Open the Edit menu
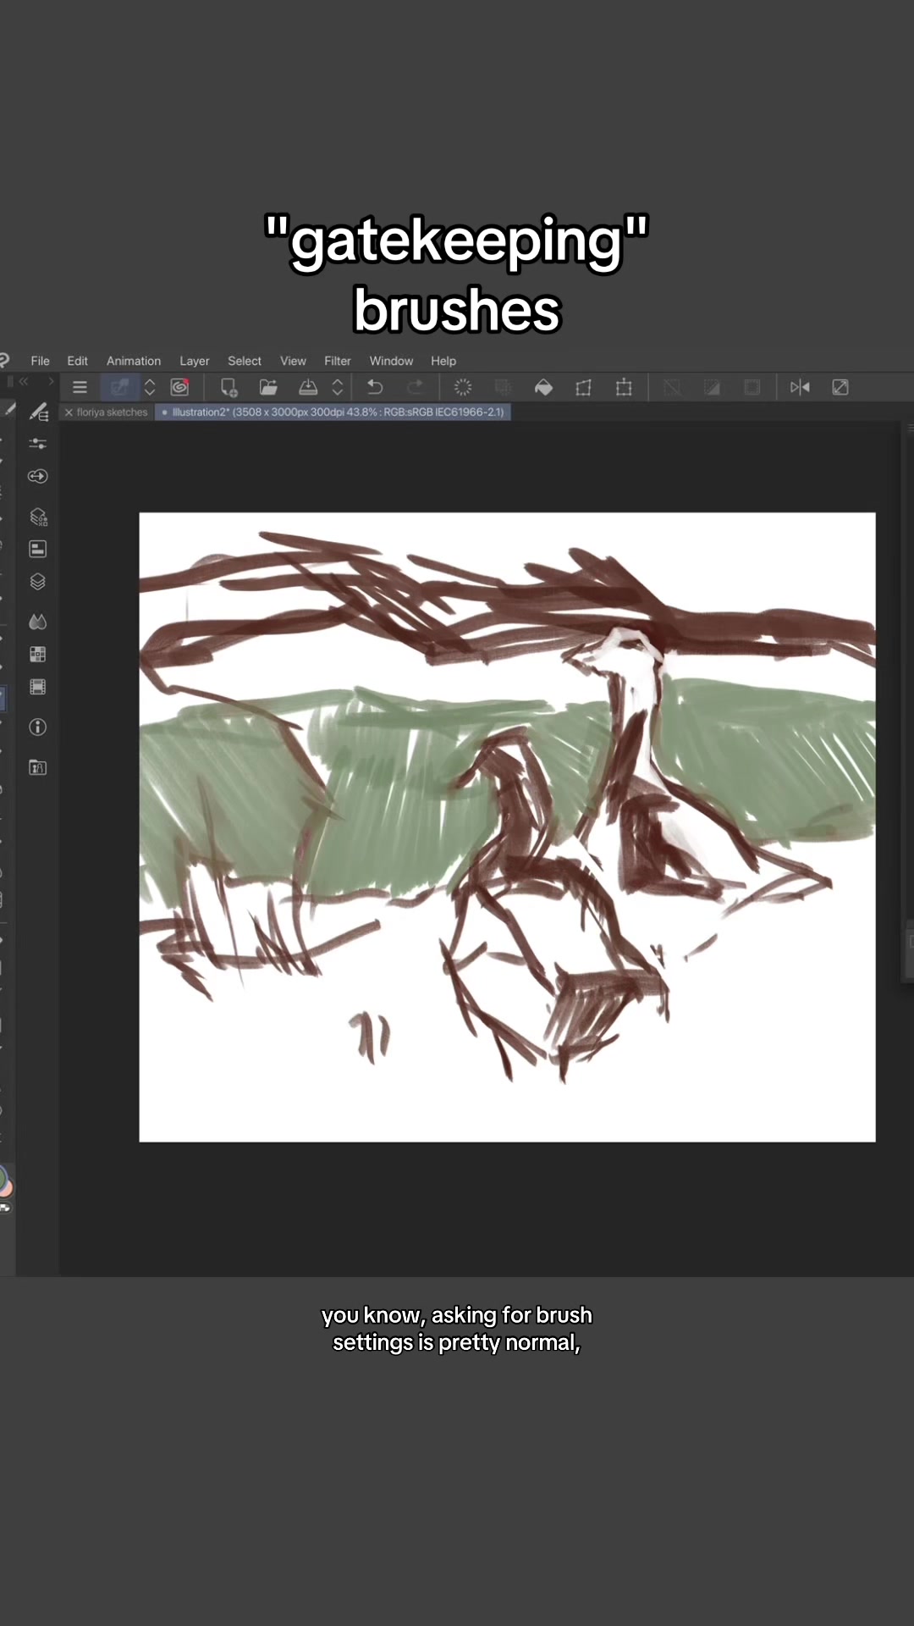 pyautogui.click(x=77, y=361)
